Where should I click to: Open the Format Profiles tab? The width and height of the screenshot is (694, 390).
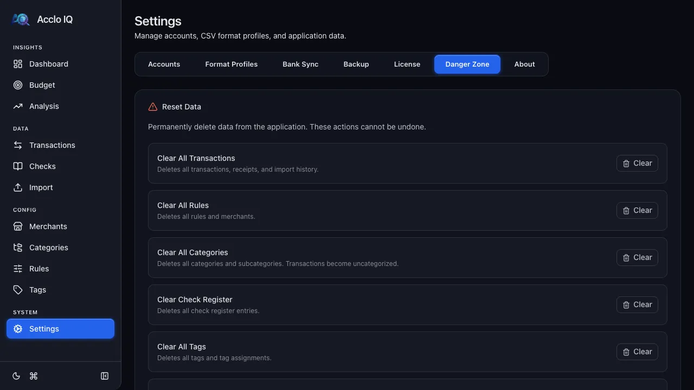pos(232,64)
